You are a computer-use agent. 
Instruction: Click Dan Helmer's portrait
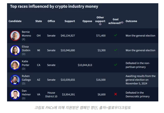[15, 94]
